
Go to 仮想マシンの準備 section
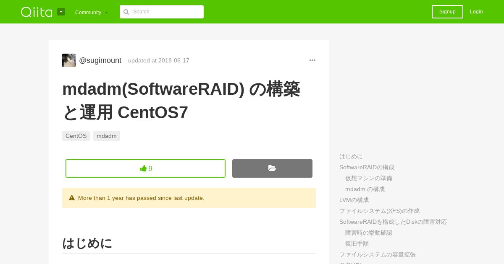click(x=369, y=178)
